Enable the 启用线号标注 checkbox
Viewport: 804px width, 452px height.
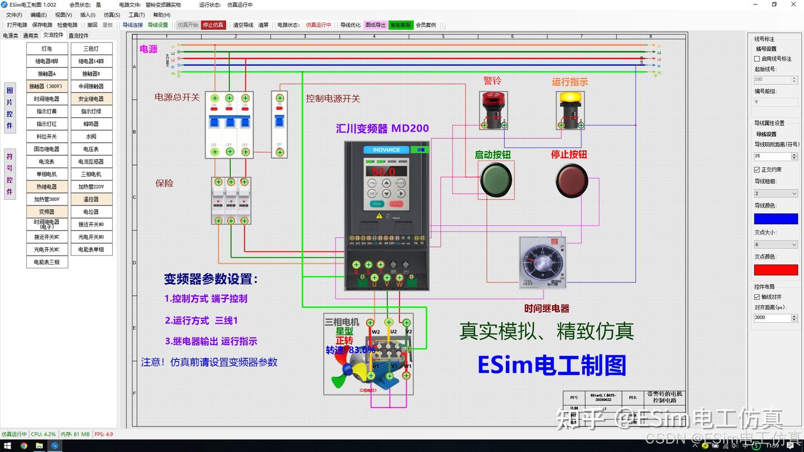pos(757,59)
